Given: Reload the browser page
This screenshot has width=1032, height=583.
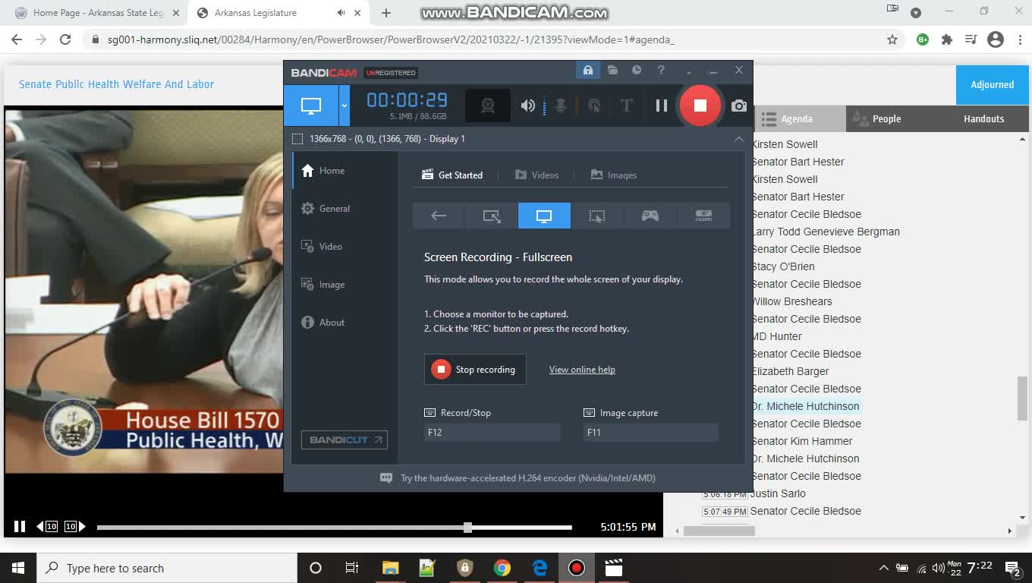Looking at the screenshot, I should (65, 39).
